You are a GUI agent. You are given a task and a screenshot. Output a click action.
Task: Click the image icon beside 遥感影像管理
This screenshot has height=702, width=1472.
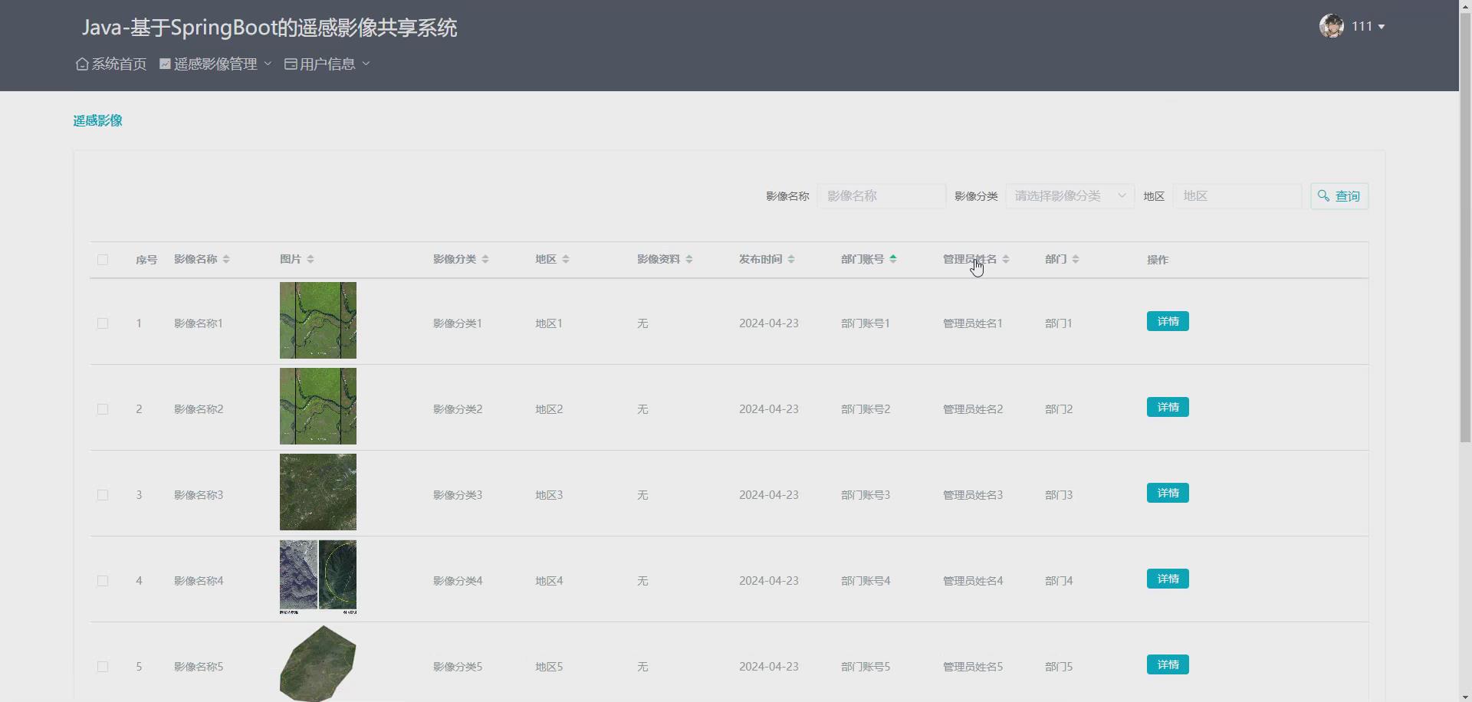164,64
